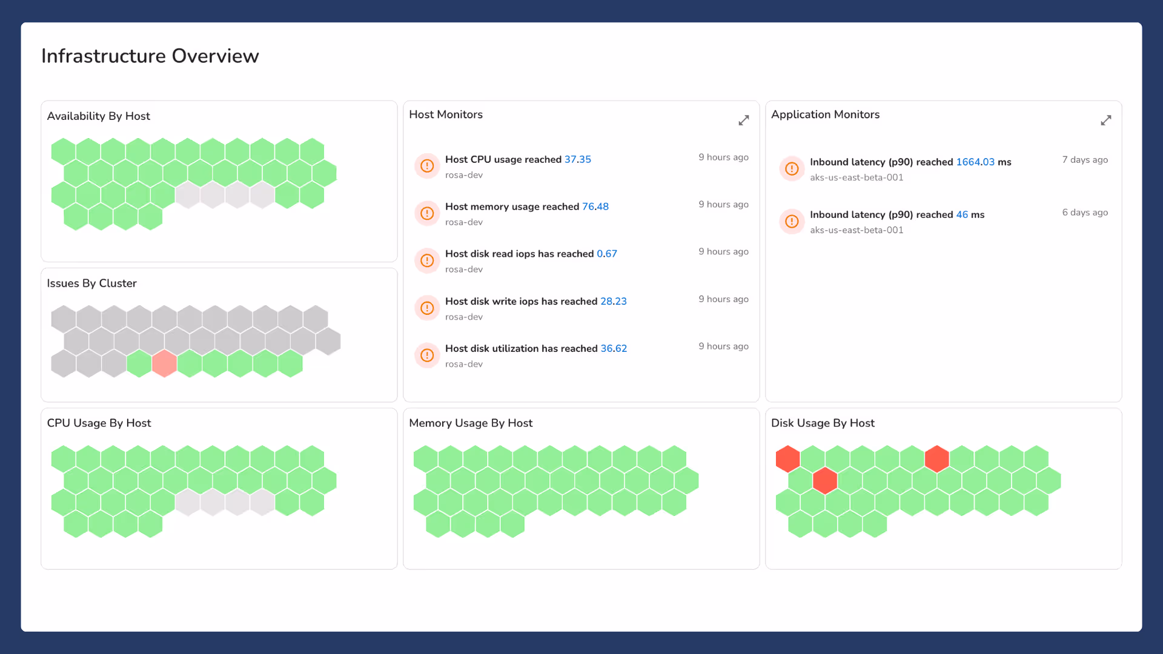Click the 46 ms latency alert icon

[792, 222]
